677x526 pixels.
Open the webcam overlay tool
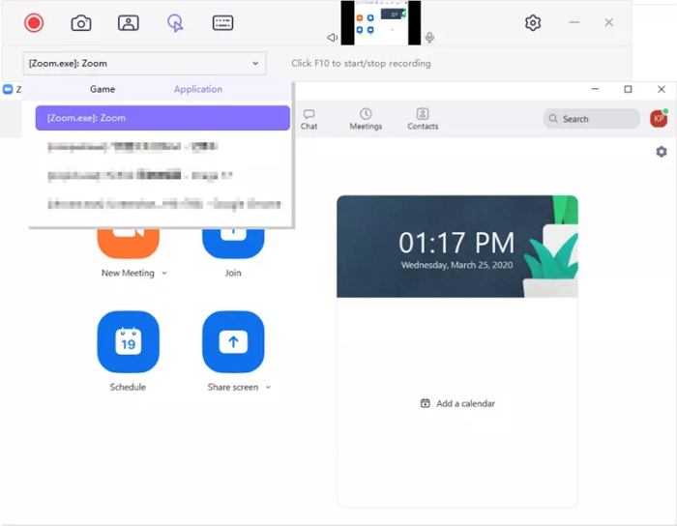tap(129, 23)
